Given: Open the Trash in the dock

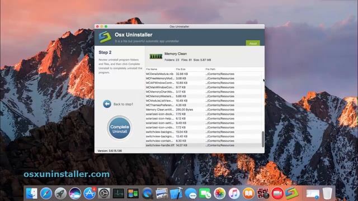Looking at the screenshot, I should coord(327,194).
